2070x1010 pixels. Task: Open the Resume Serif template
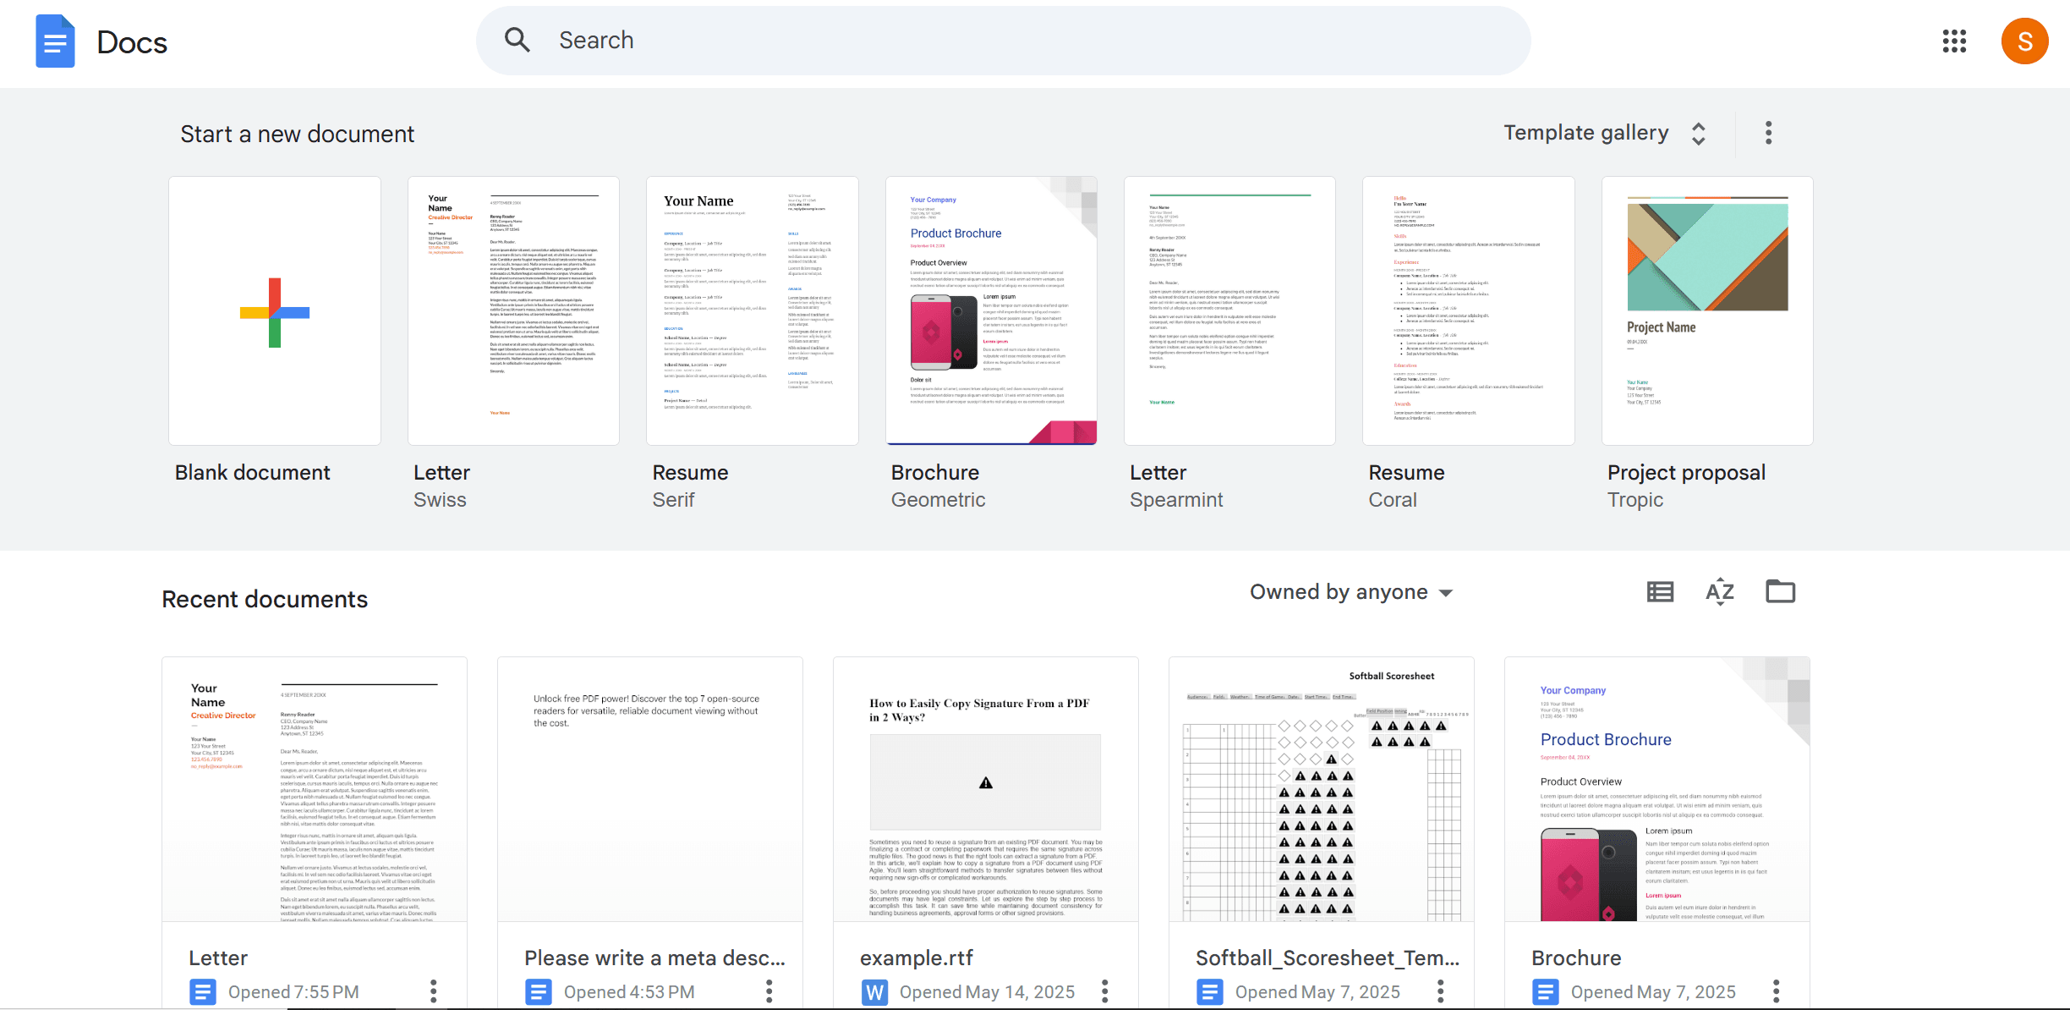tap(753, 310)
